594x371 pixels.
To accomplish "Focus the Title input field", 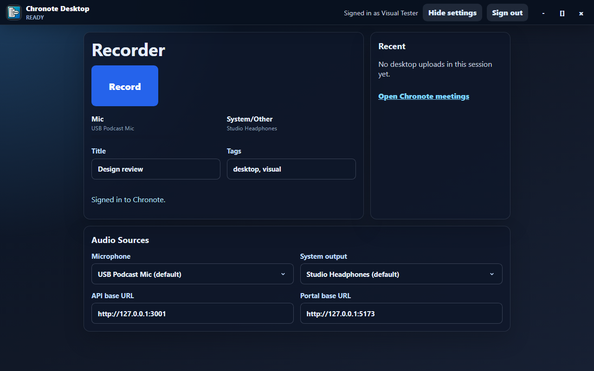I will pos(156,169).
